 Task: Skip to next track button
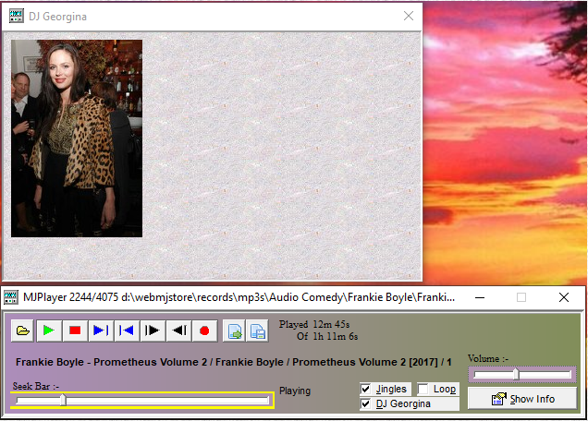(101, 331)
